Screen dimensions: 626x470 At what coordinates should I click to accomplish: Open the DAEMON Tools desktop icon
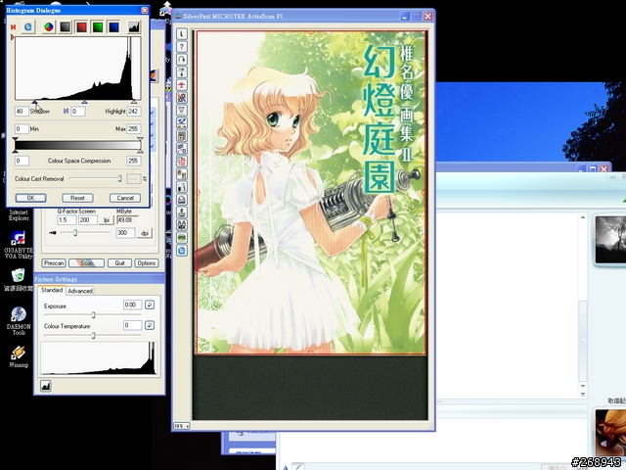tap(19, 320)
